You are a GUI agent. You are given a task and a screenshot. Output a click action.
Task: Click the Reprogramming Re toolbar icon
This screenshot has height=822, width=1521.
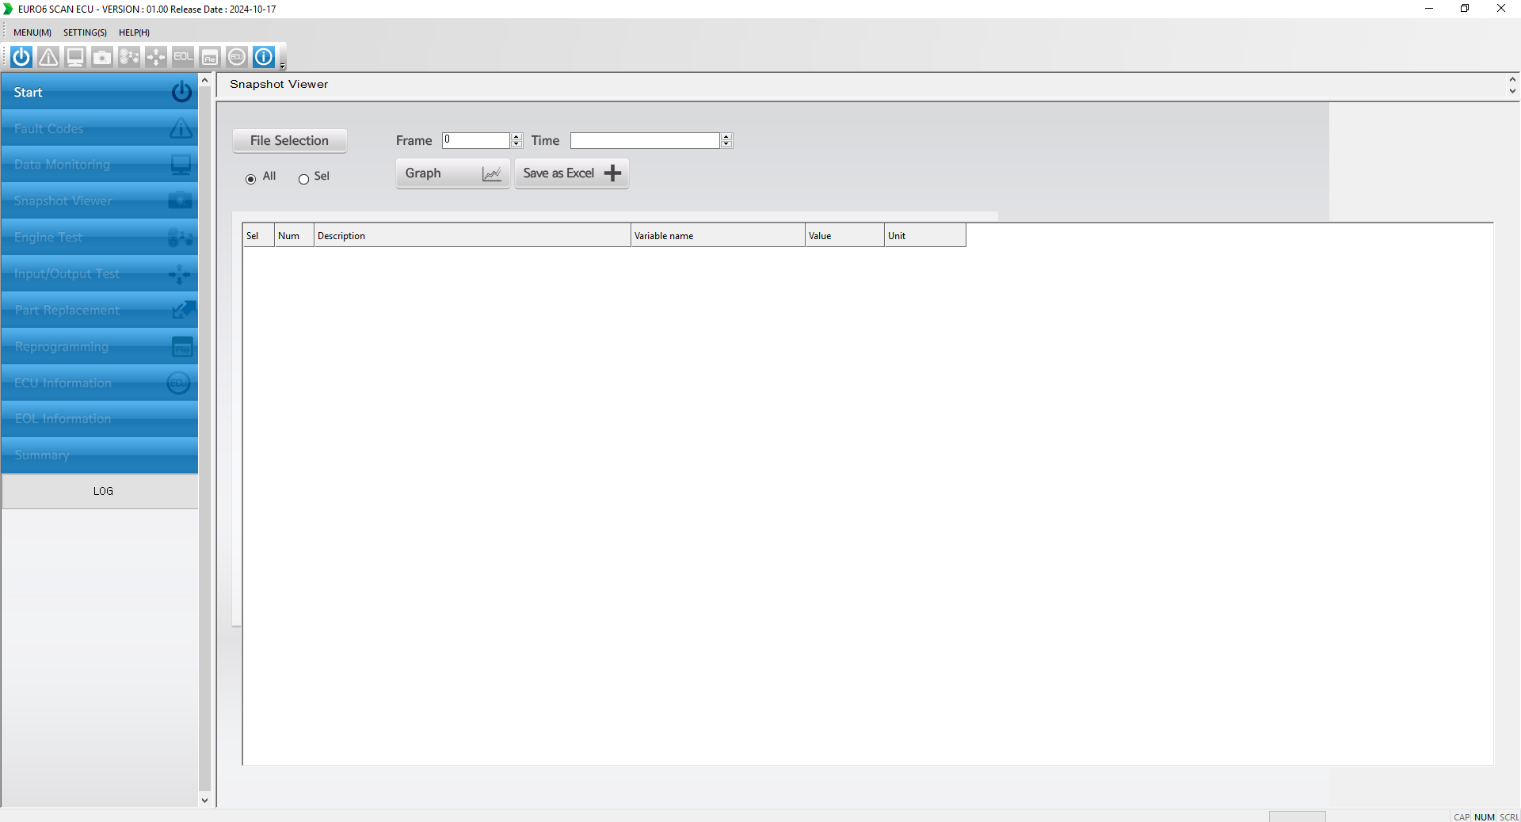(x=210, y=57)
